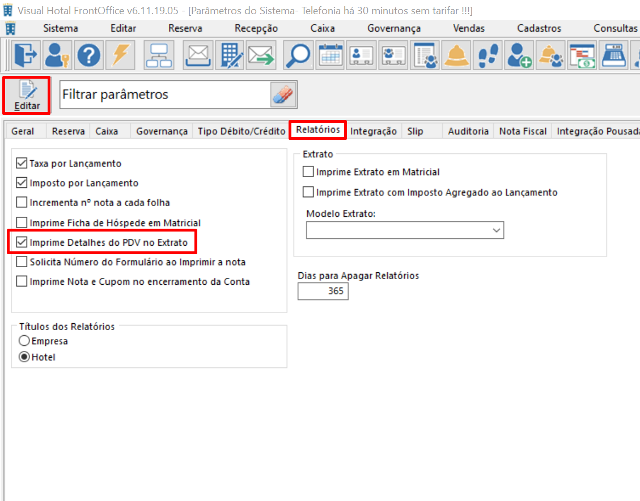Switch to the Governança tab
The image size is (640, 501).
coord(162,131)
